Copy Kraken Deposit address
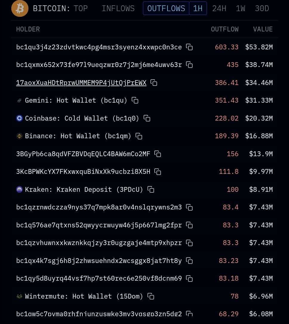Image resolution: width=289 pixels, height=324 pixels. coord(151,189)
